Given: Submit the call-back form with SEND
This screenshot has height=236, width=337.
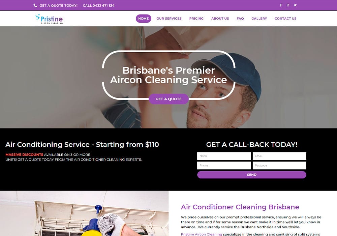Looking at the screenshot, I should 251,175.
